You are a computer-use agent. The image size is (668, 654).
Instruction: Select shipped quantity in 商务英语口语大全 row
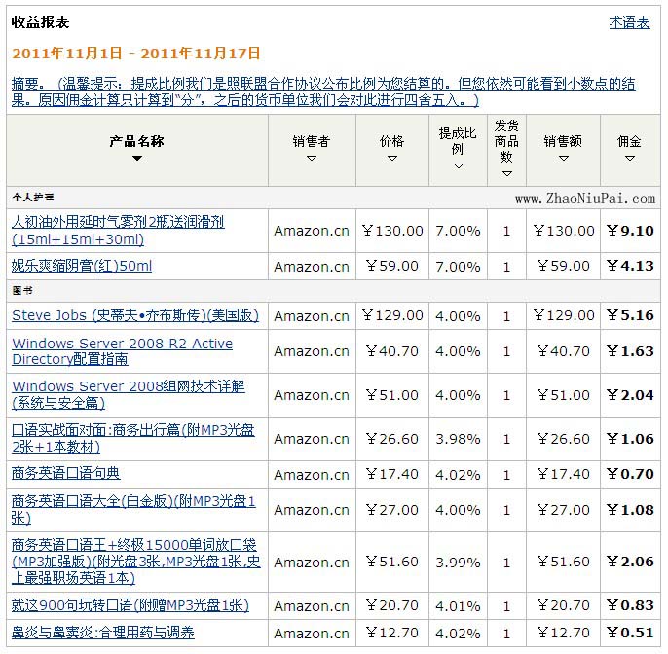coord(506,510)
